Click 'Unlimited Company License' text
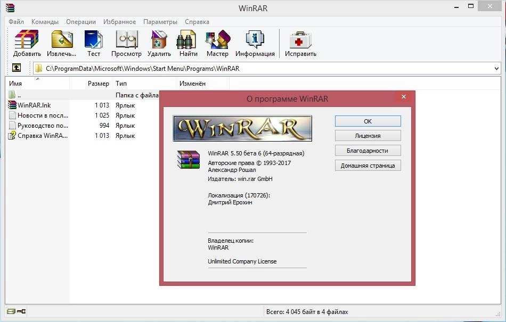Image resolution: width=506 pixels, height=322 pixels. 242,261
